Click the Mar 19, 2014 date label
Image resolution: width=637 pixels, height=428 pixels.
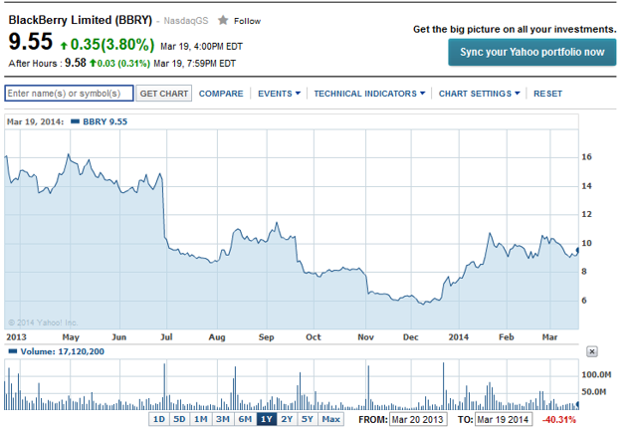click(x=36, y=121)
